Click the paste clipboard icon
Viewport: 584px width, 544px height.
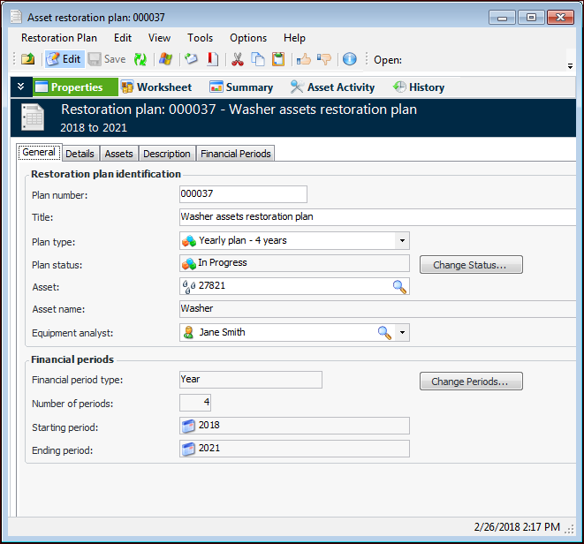point(278,59)
